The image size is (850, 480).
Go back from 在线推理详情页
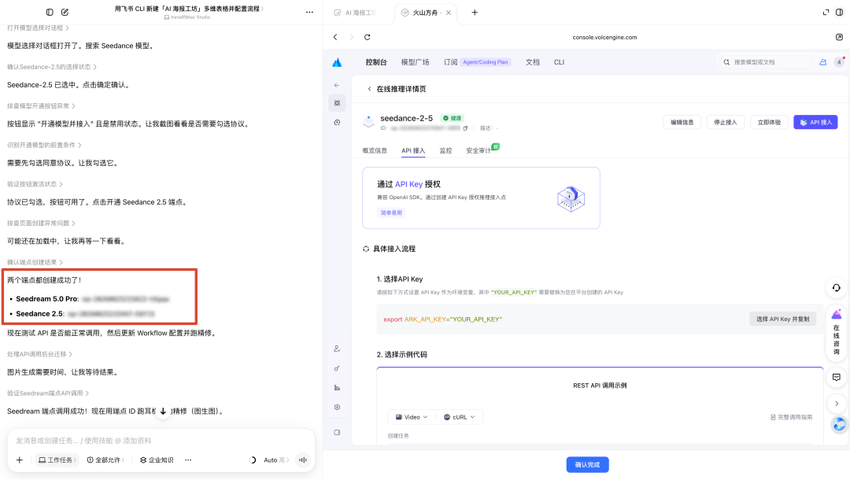pos(370,89)
